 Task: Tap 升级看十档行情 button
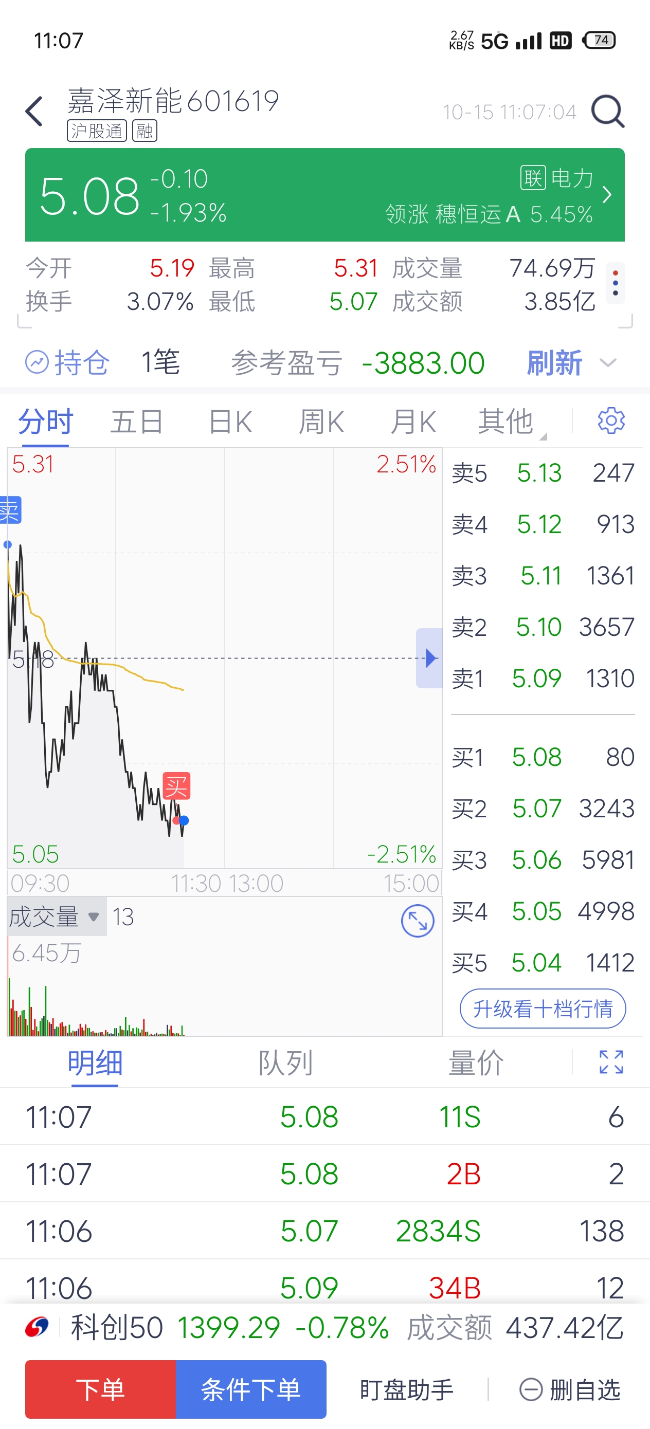tap(543, 1009)
